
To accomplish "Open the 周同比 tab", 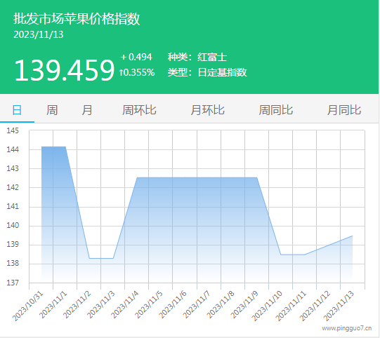I will [x=276, y=110].
